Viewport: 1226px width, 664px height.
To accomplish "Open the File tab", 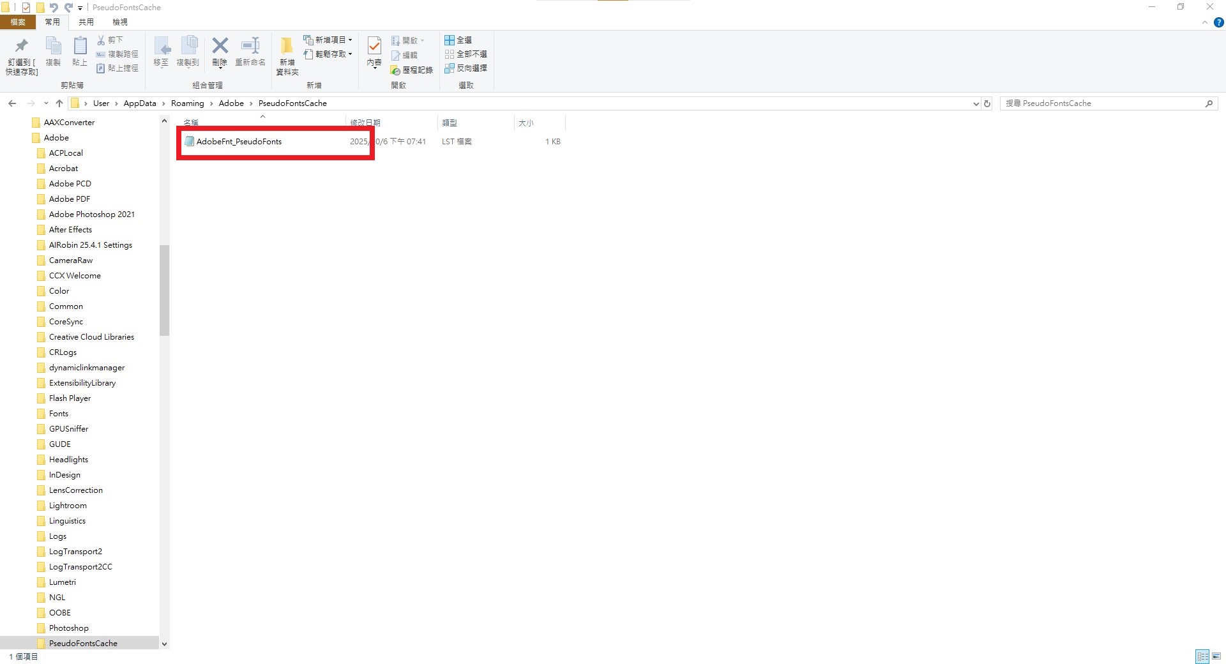I will [x=18, y=22].
